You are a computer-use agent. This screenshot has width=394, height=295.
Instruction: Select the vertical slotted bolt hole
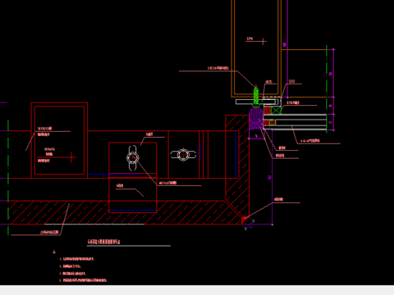pyautogui.click(x=133, y=158)
